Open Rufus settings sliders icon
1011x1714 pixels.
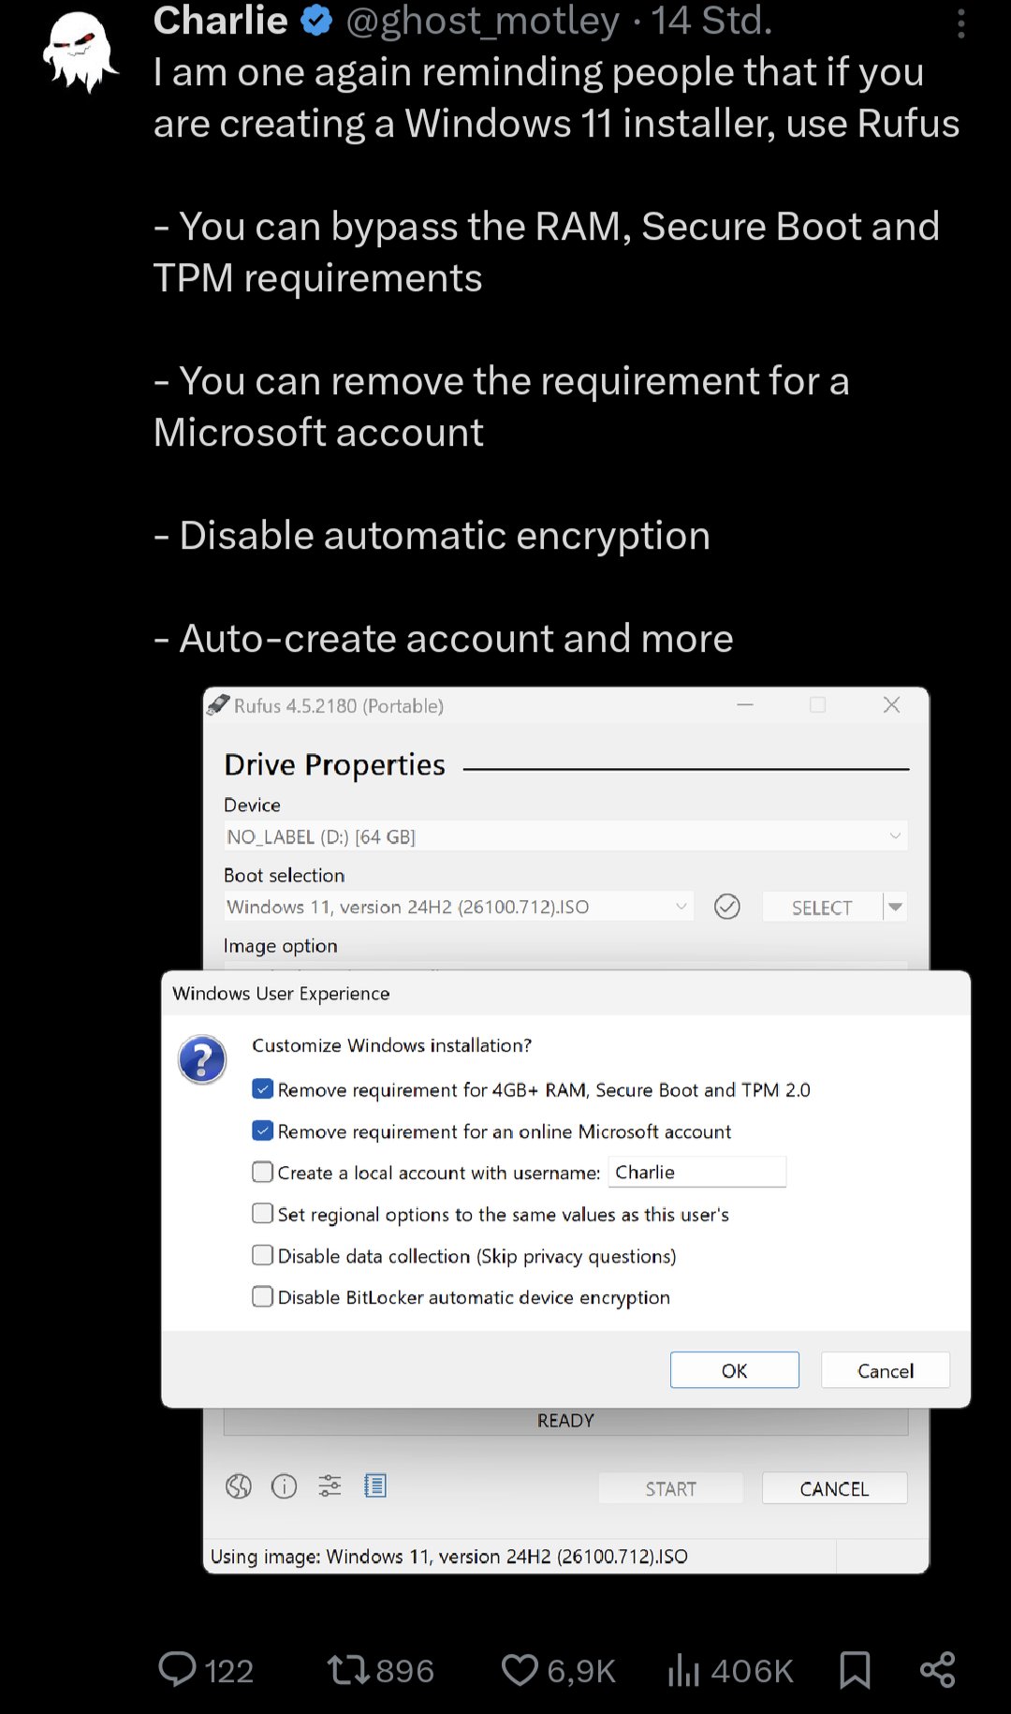(x=330, y=1486)
